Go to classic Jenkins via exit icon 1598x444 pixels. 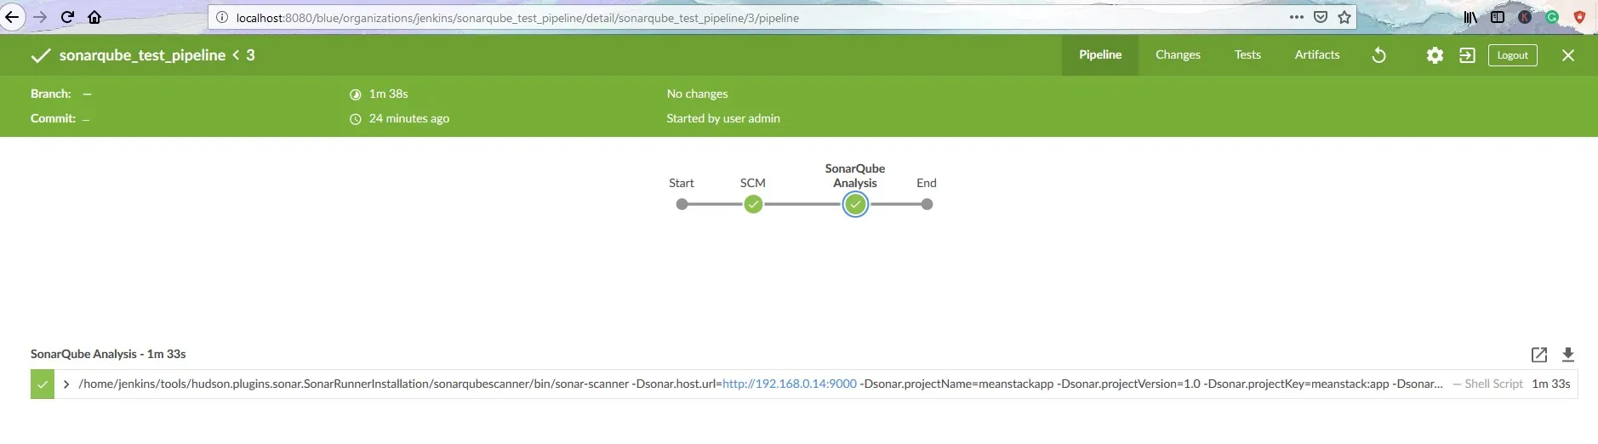(1467, 55)
